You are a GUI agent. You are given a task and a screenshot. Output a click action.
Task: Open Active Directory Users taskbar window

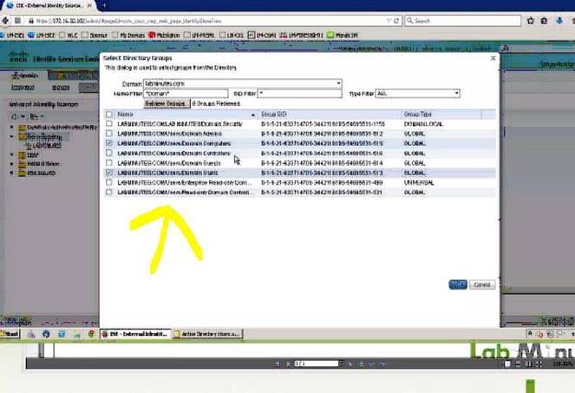coord(207,334)
